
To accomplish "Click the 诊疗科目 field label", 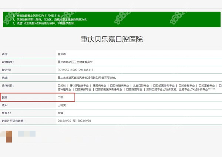I will [8, 86].
